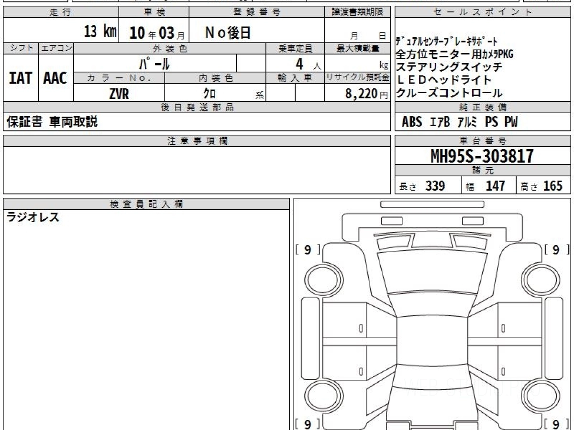Click the mileage value 13 km
Viewport: 574px width, 430px height.
point(100,32)
